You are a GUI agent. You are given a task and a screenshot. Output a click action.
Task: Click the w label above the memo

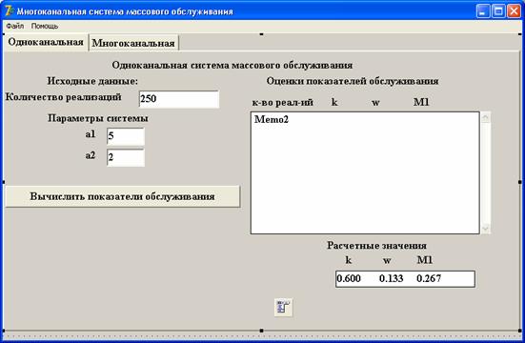tap(375, 103)
